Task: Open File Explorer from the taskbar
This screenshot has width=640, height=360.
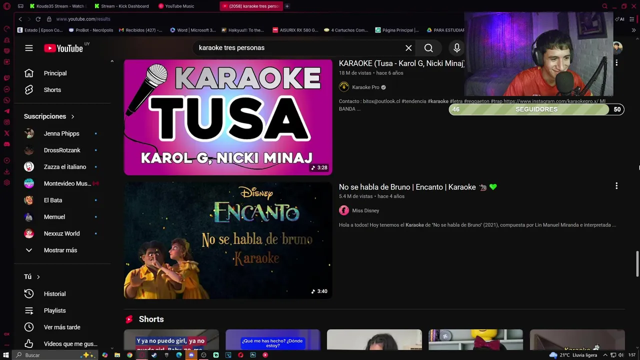Action: (117, 355)
